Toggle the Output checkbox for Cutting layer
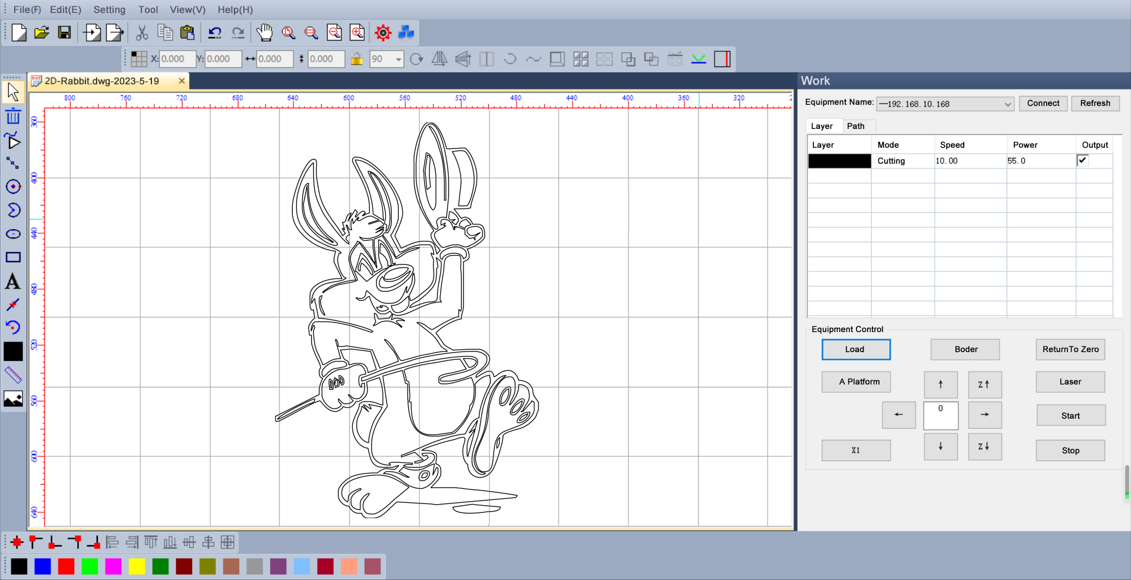This screenshot has width=1131, height=580. [x=1082, y=160]
